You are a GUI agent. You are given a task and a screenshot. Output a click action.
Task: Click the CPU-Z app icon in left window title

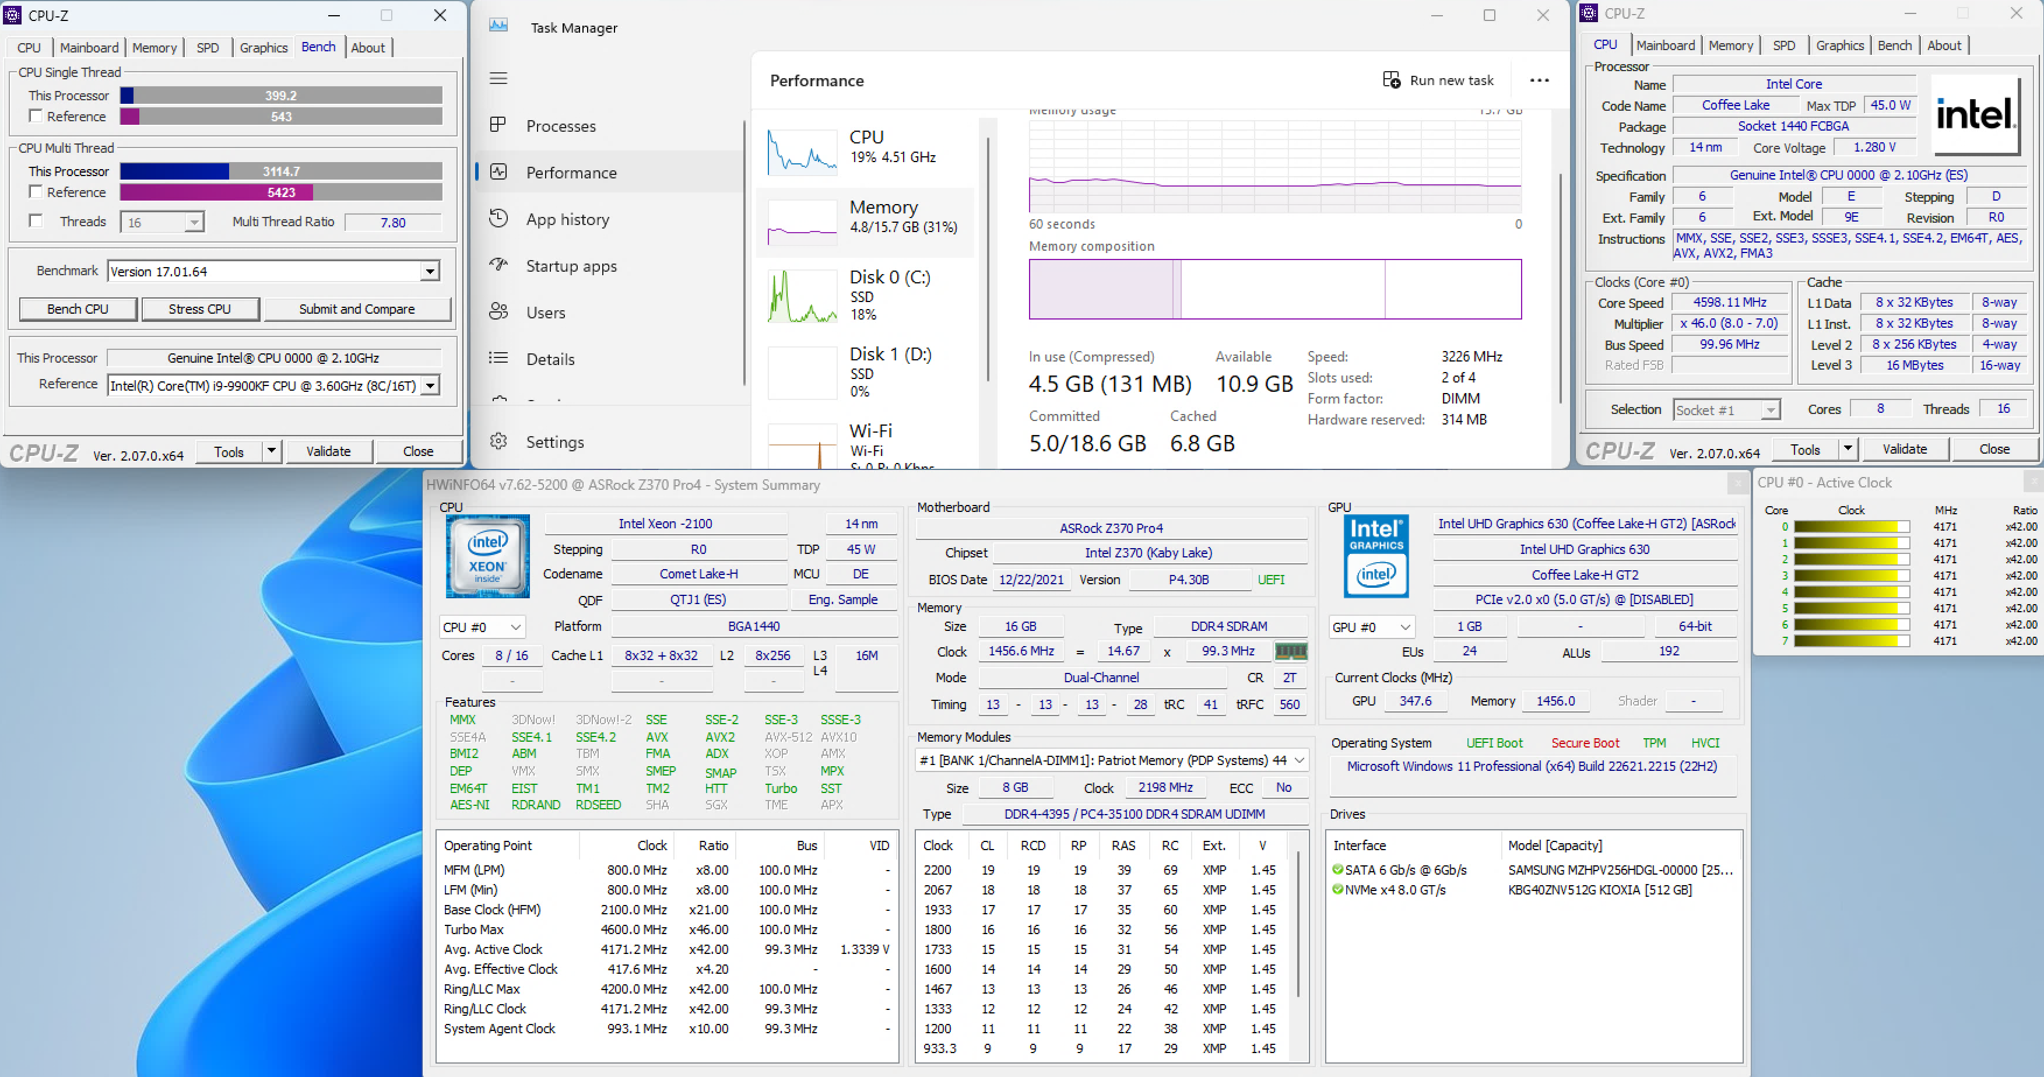tap(12, 14)
